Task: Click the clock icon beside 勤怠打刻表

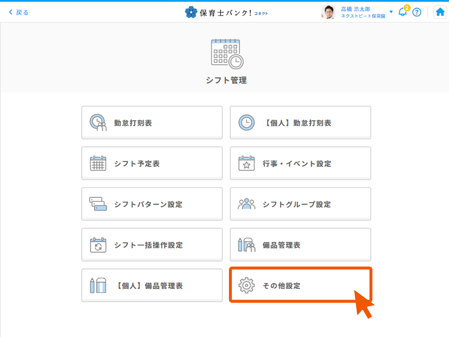Action: [98, 123]
